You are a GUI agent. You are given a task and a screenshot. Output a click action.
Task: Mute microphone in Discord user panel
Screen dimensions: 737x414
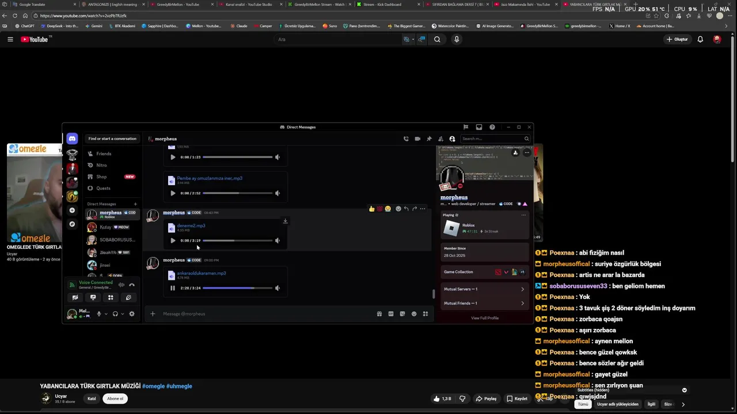click(99, 314)
